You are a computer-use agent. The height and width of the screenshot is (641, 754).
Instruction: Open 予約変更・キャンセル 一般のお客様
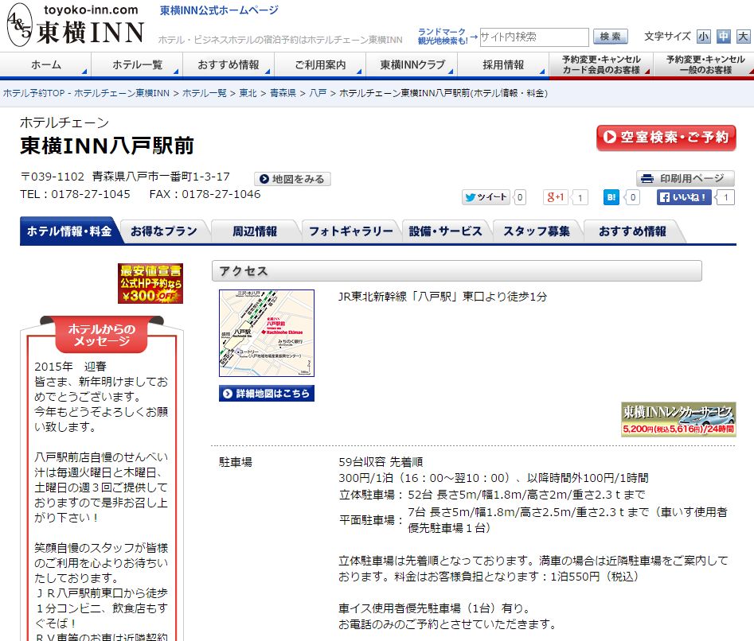[x=705, y=65]
